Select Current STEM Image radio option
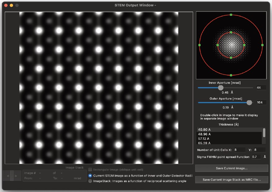The height and width of the screenshot is (192, 272). pos(90,176)
